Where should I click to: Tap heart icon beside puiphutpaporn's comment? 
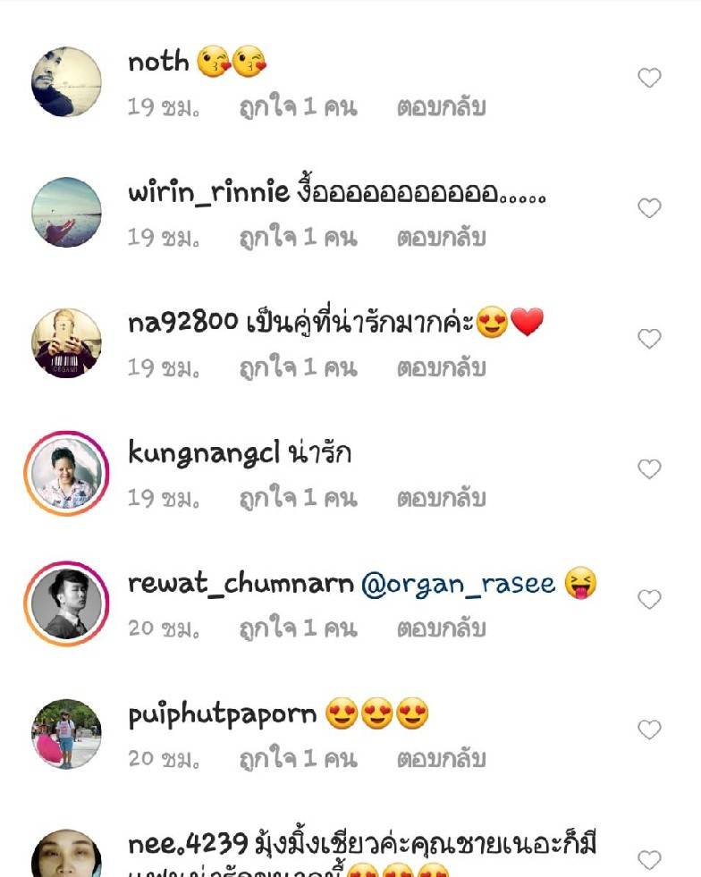649,729
